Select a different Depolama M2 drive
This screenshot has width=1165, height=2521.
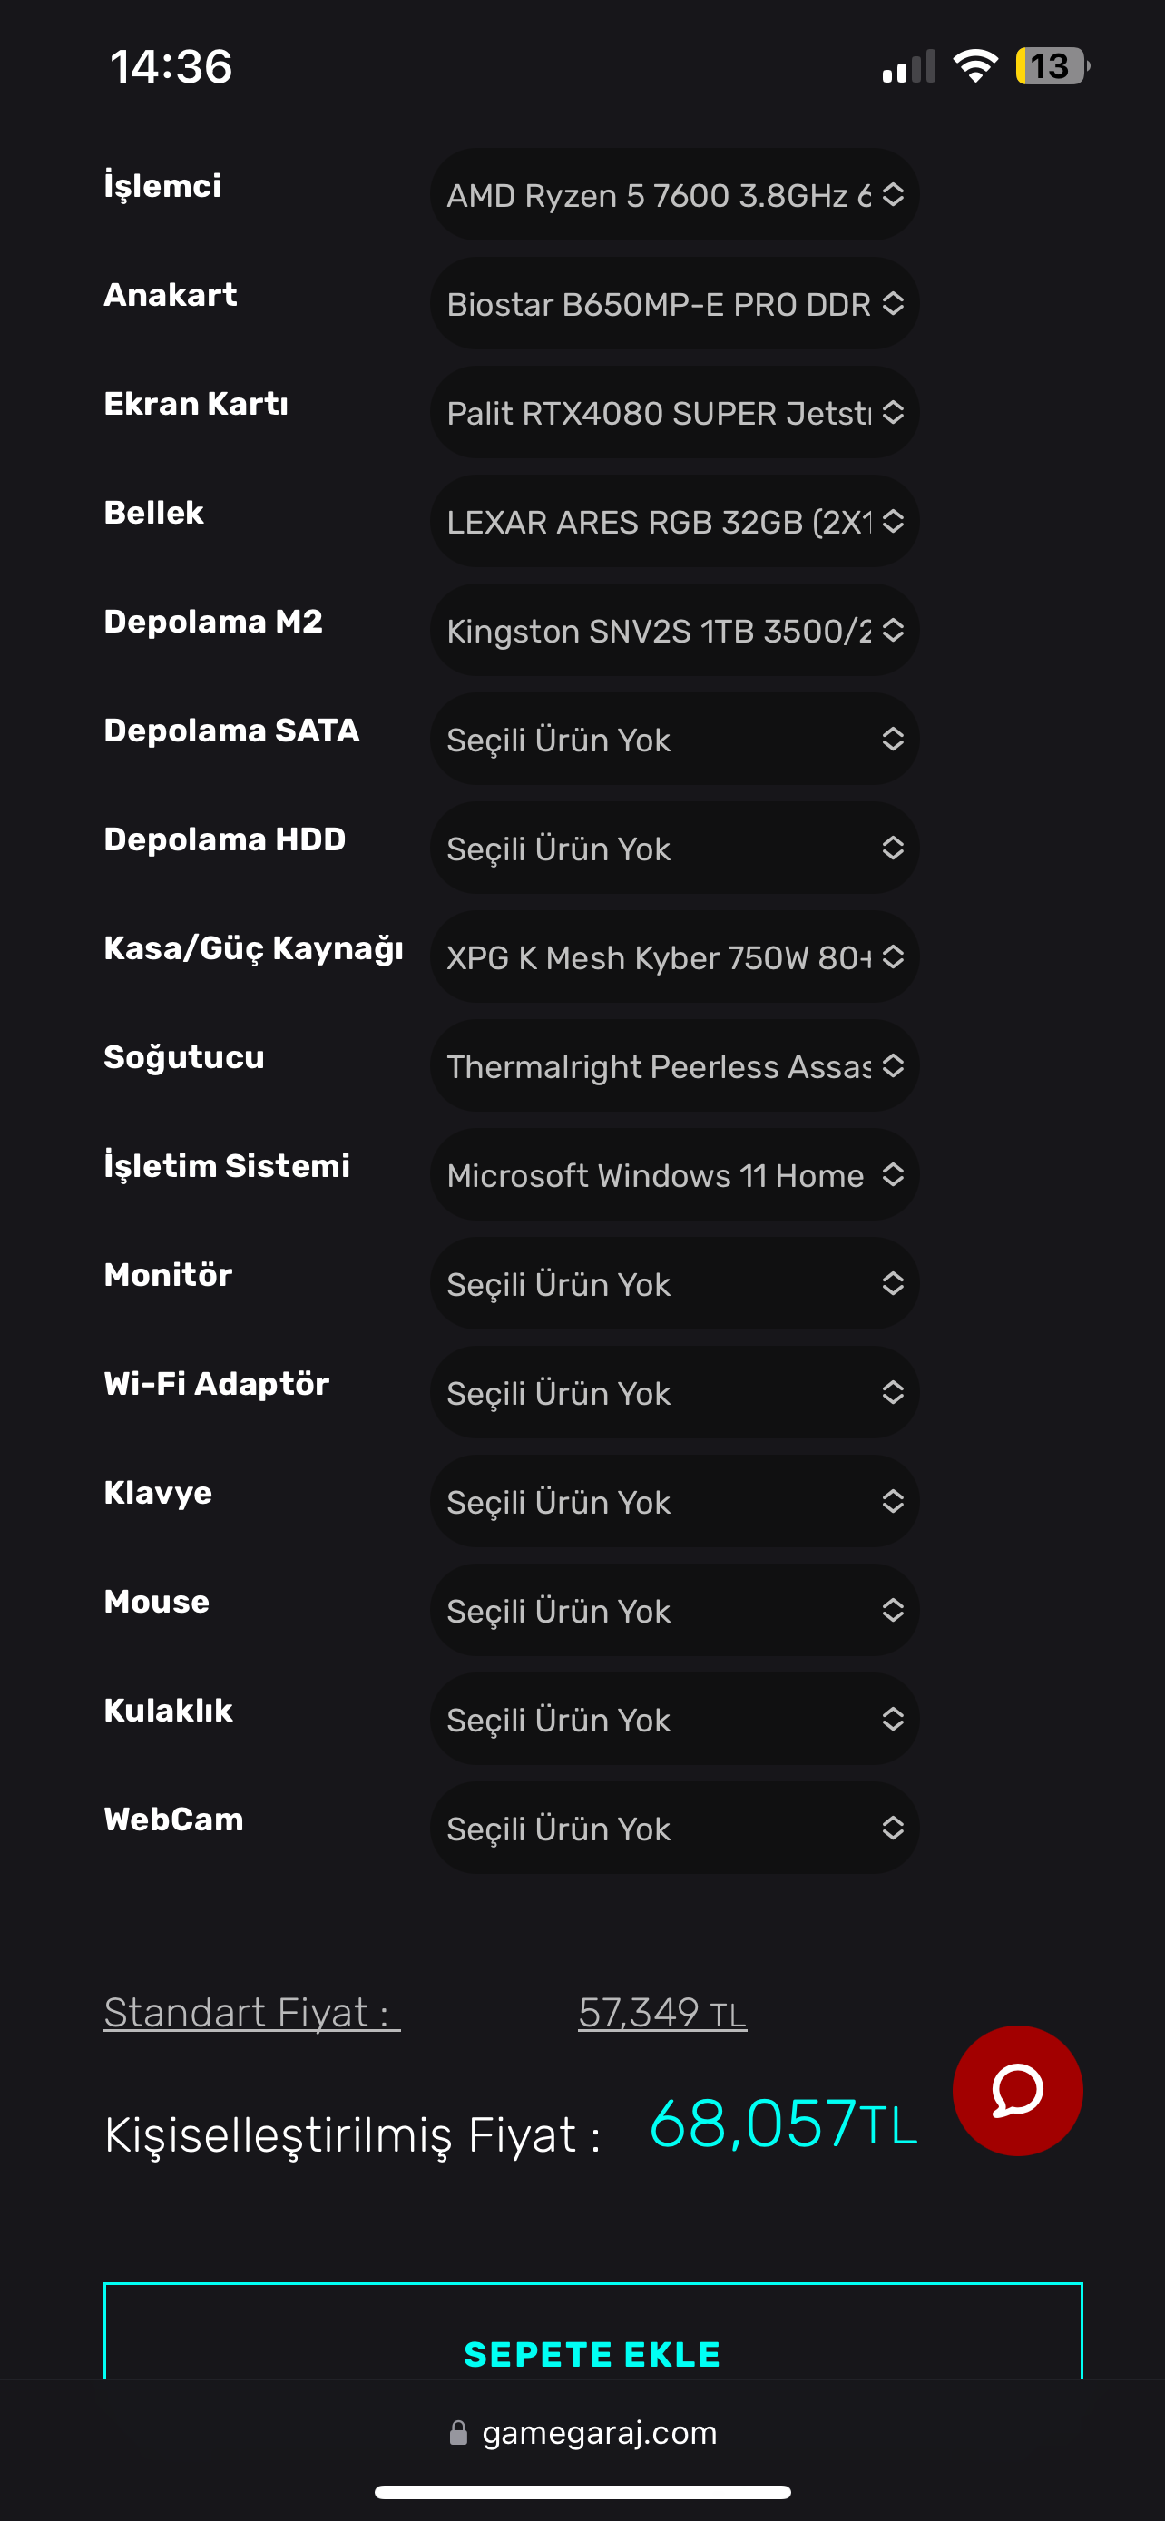click(x=674, y=630)
